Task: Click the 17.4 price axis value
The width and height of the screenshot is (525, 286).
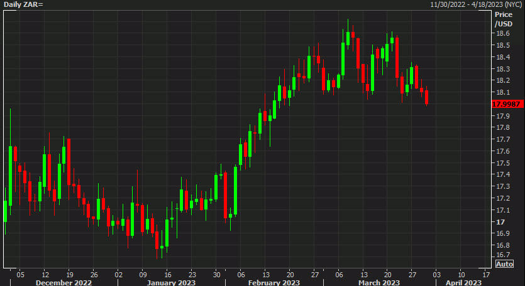Action: 502,175
